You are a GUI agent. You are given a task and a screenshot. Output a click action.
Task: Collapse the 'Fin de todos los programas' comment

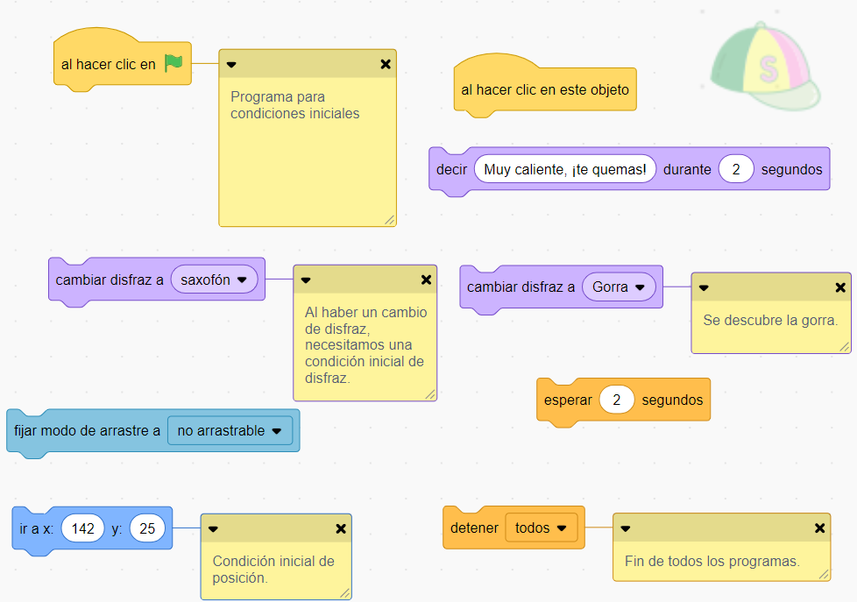click(626, 528)
